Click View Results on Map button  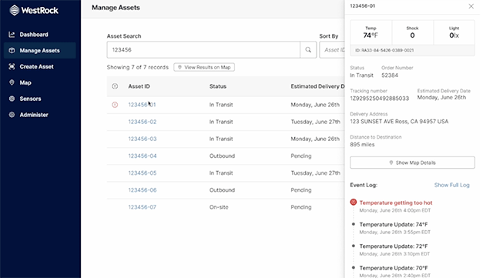pos(204,67)
